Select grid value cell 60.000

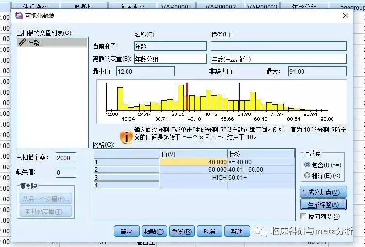[194, 169]
